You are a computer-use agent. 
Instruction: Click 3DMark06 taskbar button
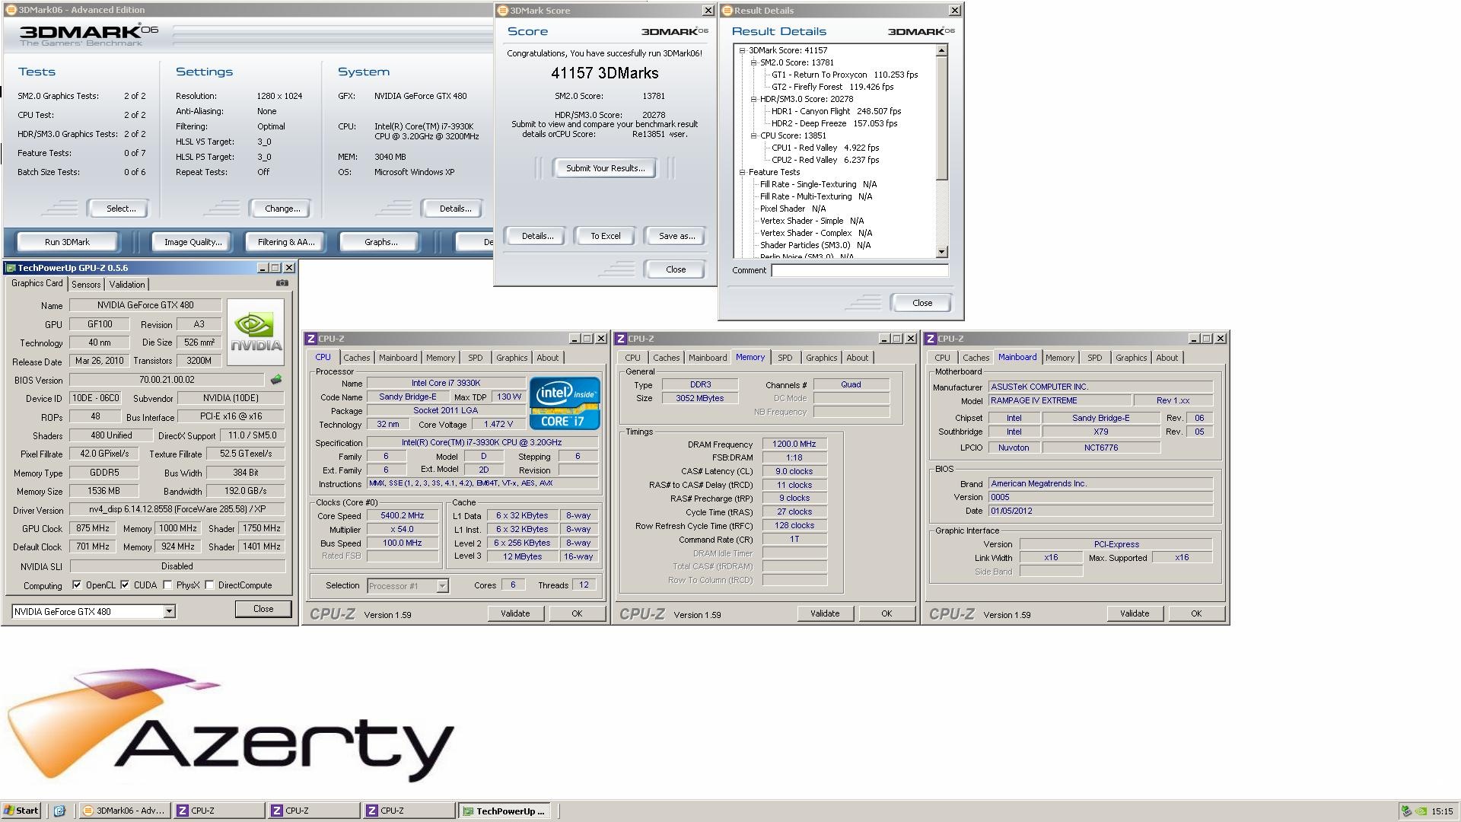[x=124, y=811]
